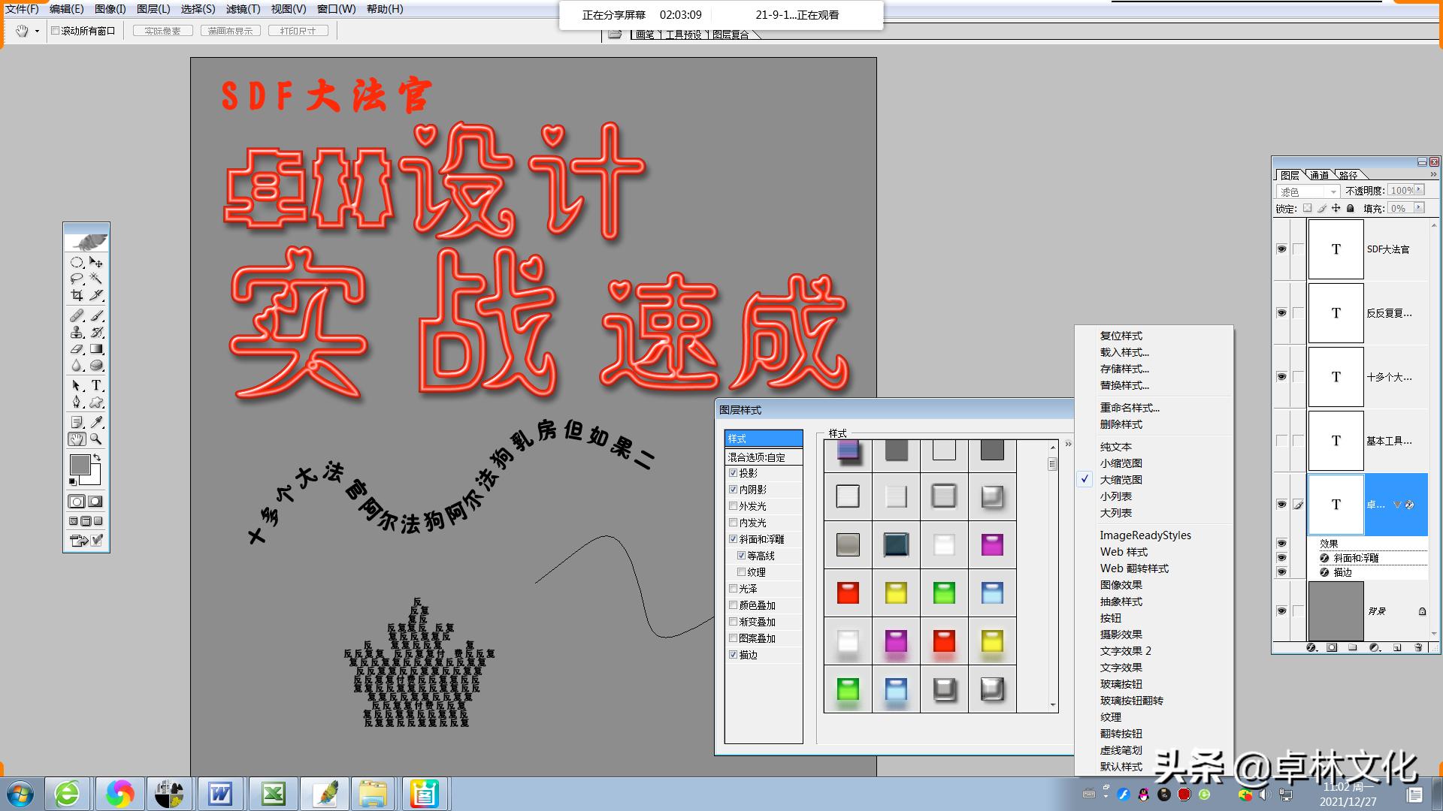Click styles panel flyout arrow in Layer Style
Image resolution: width=1443 pixels, height=811 pixels.
(1068, 444)
